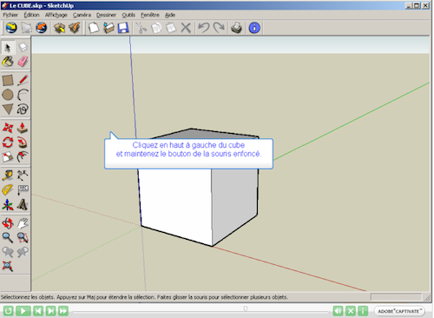Open the Affichage menu
Screen dimensions: 434x318
(x=56, y=15)
